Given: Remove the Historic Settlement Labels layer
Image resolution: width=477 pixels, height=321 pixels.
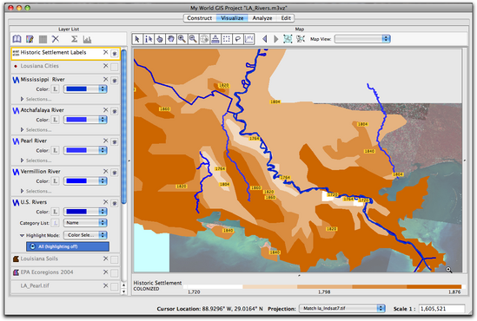Looking at the screenshot, I should 105,52.
